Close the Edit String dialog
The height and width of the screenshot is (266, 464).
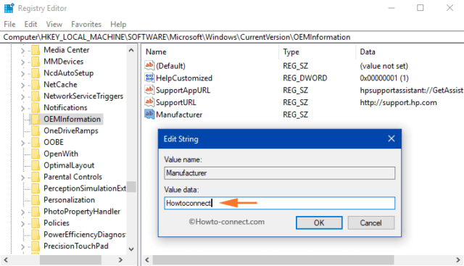391,138
